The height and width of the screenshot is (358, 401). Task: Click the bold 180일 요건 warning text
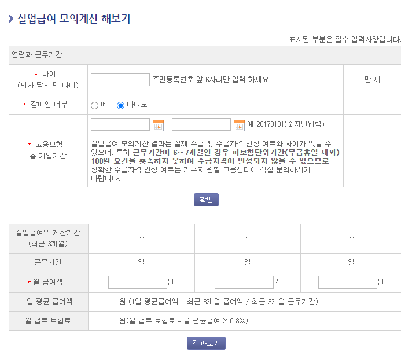click(x=215, y=157)
